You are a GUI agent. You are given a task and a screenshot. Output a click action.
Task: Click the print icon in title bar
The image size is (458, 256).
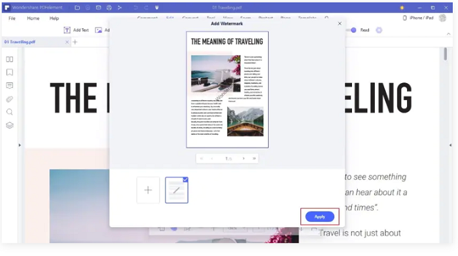point(109,8)
